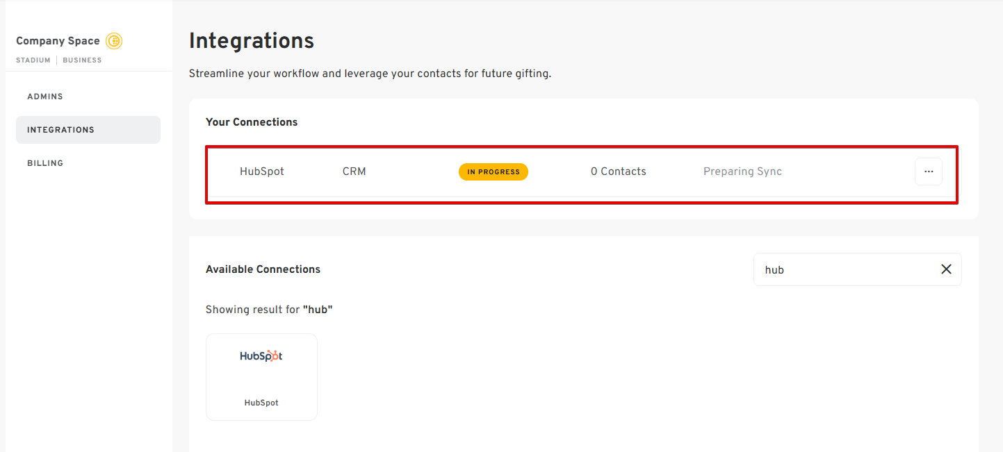Open the HubSpot connection three-dot menu

(x=929, y=171)
